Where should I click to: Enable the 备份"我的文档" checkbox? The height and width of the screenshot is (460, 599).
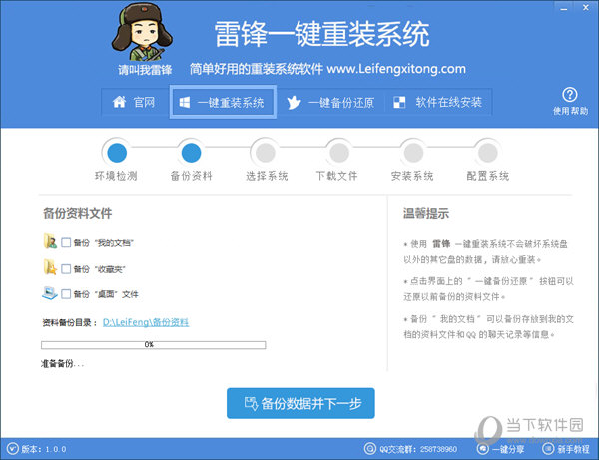(x=66, y=242)
